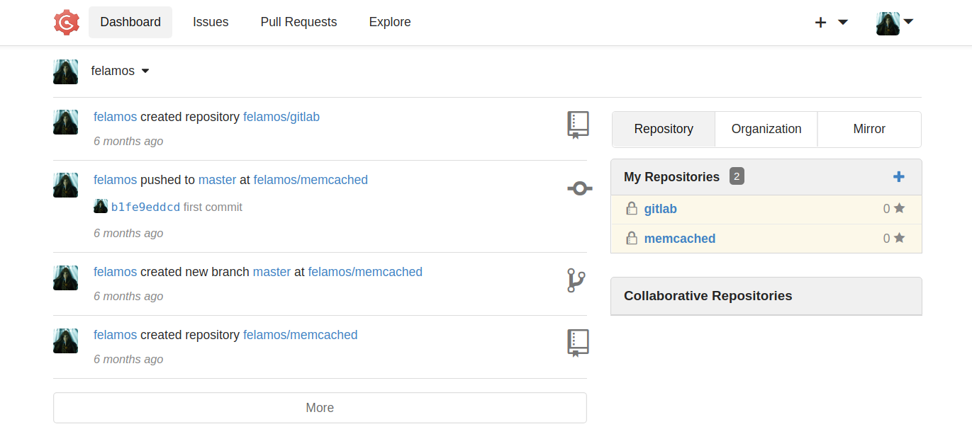Click the plus icon in My Repositories
This screenshot has height=434, width=972.
coord(898,177)
